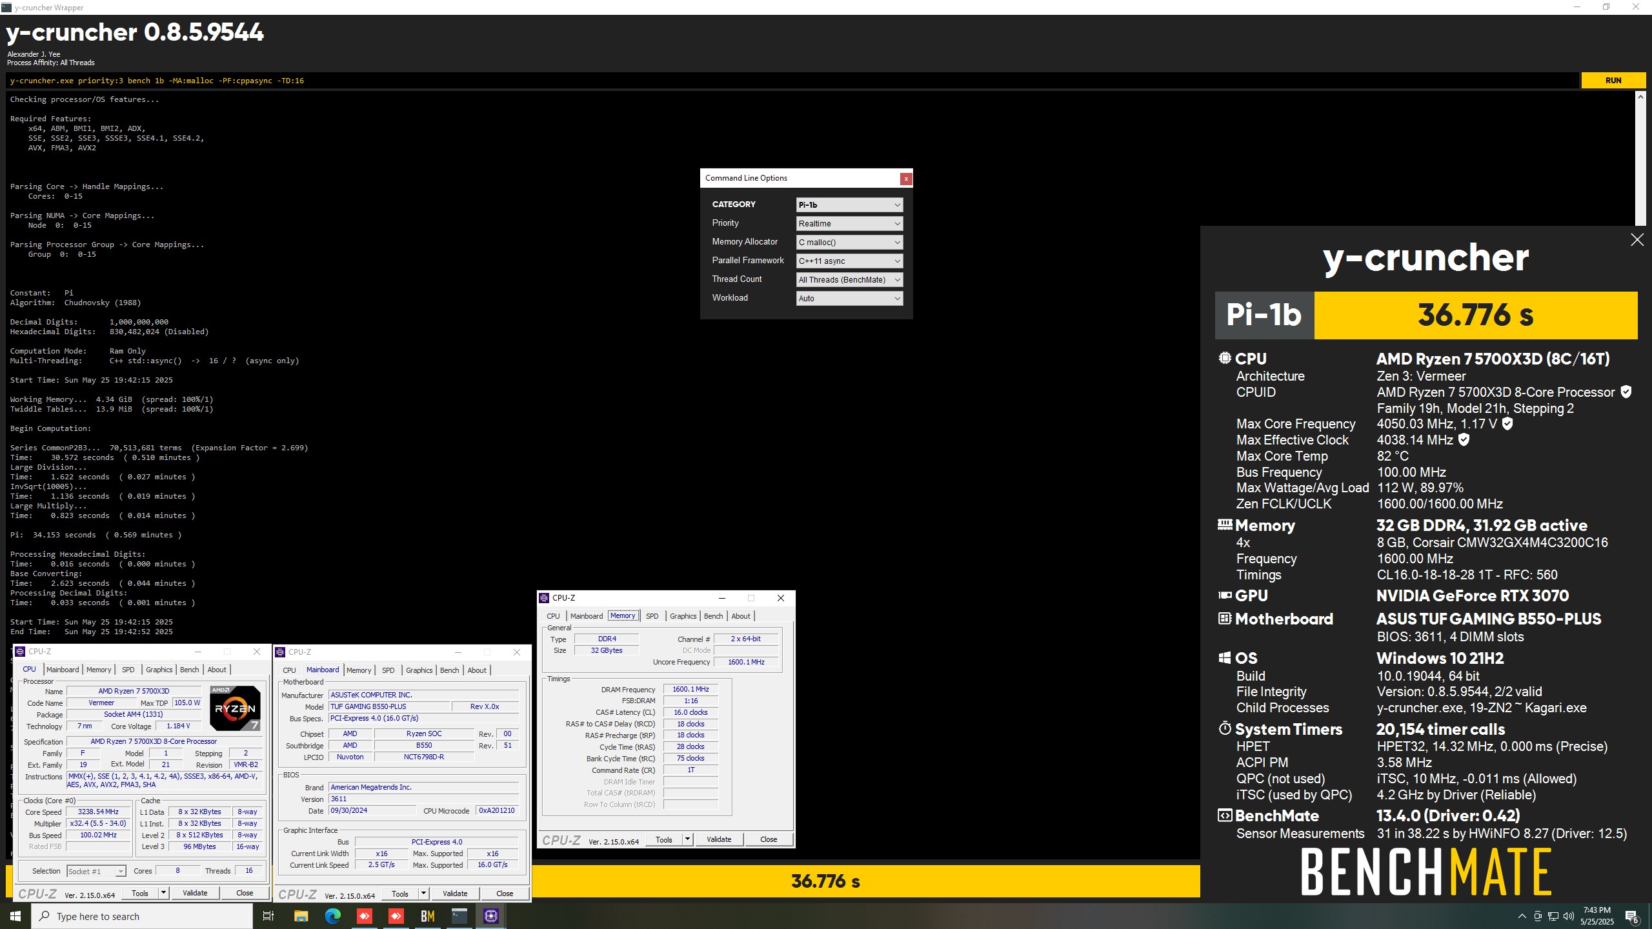
Task: Expand the Tools arrow in CPU-Z processor window
Action: (x=163, y=893)
